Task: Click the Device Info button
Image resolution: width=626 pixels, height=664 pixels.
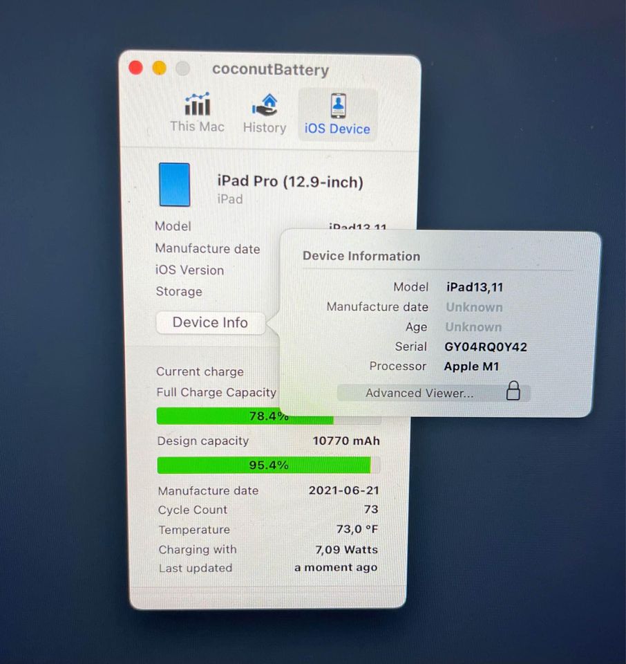Action: [210, 323]
